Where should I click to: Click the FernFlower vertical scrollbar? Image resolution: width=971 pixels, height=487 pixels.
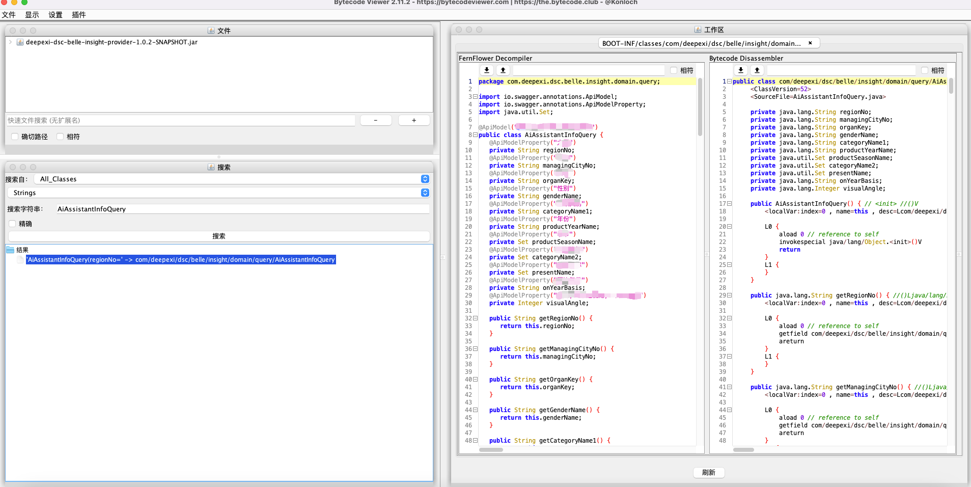point(700,107)
